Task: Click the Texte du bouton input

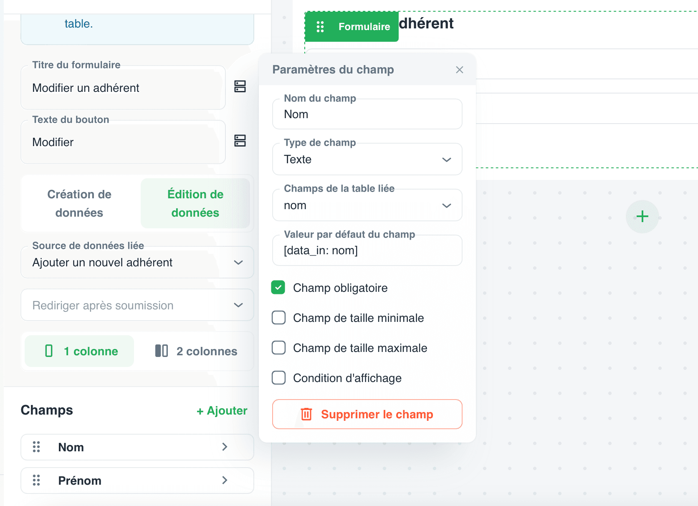Action: click(x=123, y=142)
